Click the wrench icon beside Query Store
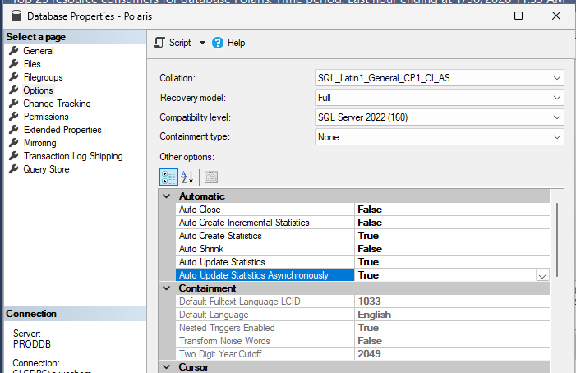The width and height of the screenshot is (576, 373). [14, 169]
